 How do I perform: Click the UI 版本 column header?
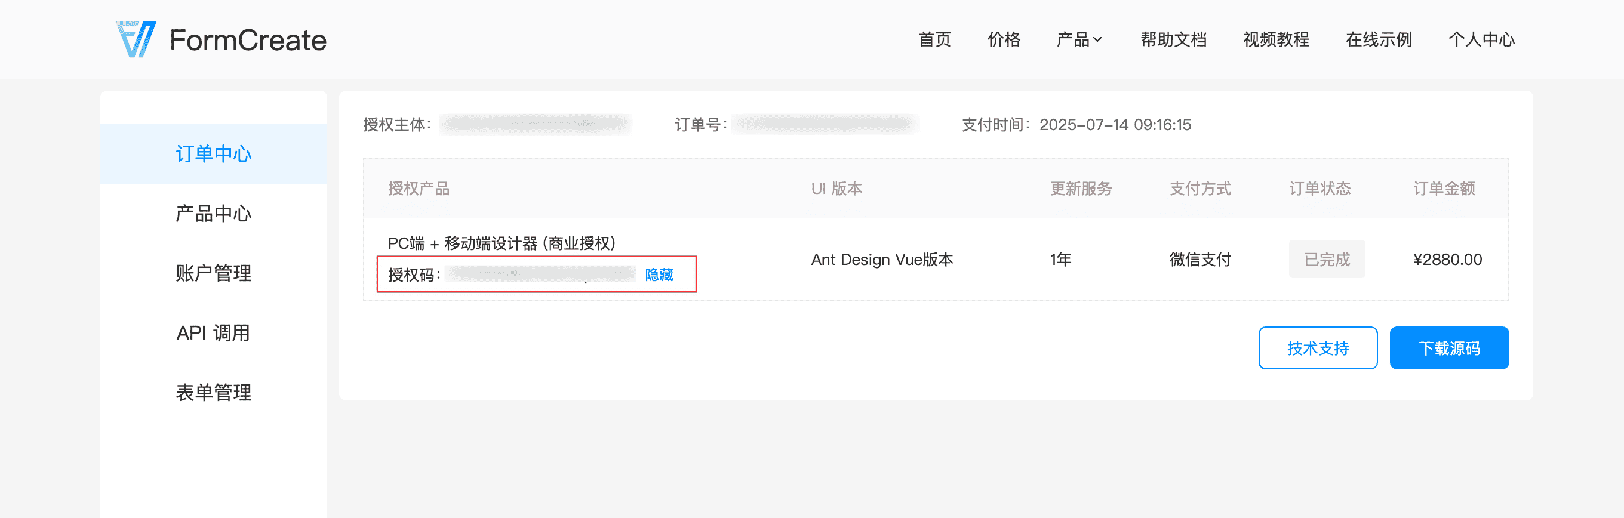pos(836,189)
